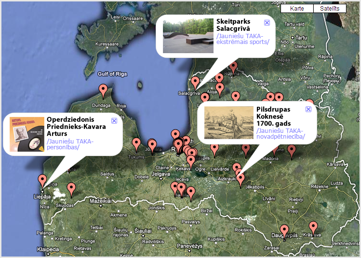Switch to the Karte map view
The width and height of the screenshot is (361, 258).
coord(296,9)
